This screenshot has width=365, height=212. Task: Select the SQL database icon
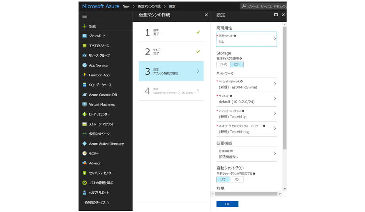(85, 85)
